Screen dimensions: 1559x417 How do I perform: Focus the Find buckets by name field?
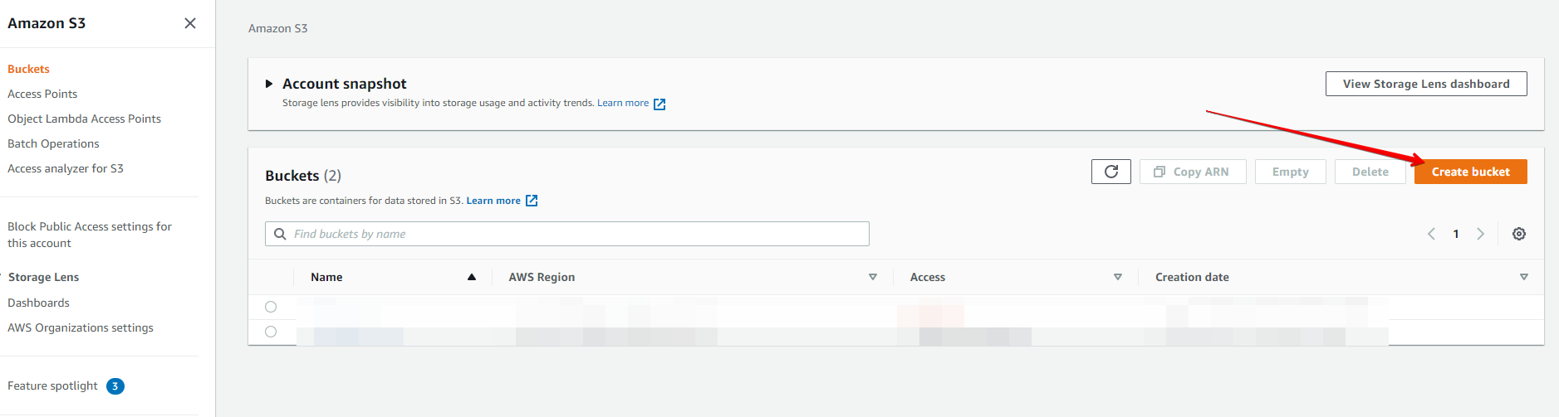pyautogui.click(x=566, y=234)
